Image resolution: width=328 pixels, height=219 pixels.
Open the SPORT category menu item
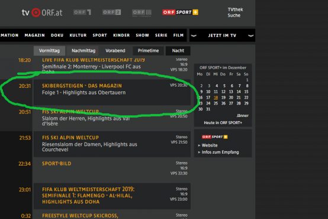pyautogui.click(x=100, y=35)
